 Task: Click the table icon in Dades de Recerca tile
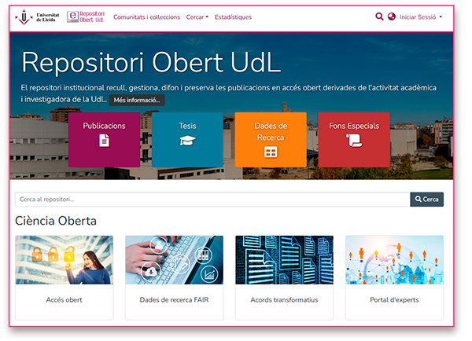(271, 152)
